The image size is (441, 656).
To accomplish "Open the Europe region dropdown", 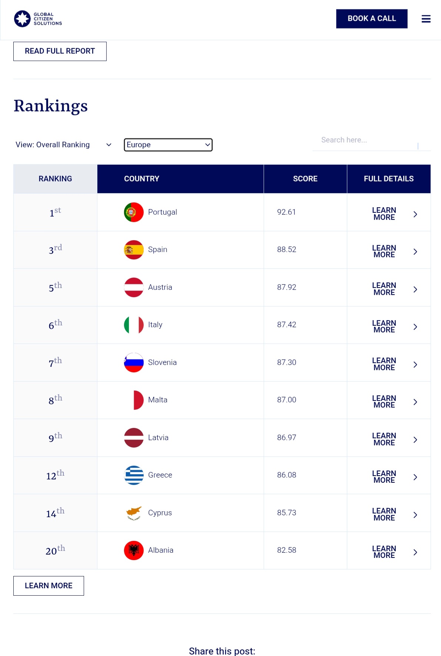I will (168, 145).
